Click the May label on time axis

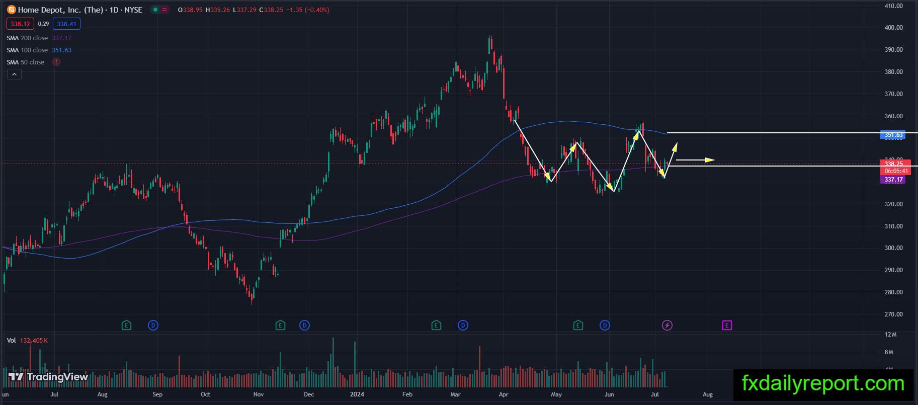[x=556, y=394]
